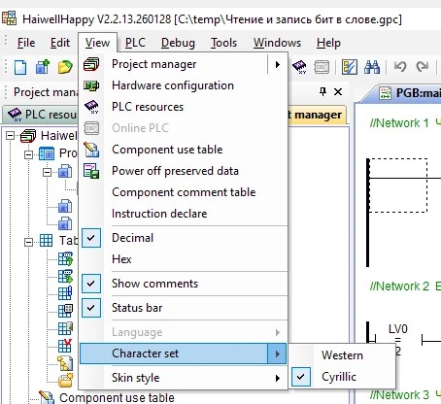Click the Redo arrow icon
The width and height of the screenshot is (441, 404).
(423, 67)
